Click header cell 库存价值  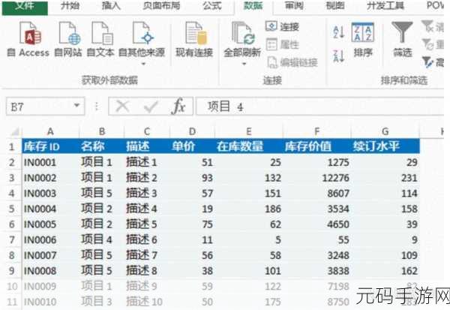tap(316, 146)
